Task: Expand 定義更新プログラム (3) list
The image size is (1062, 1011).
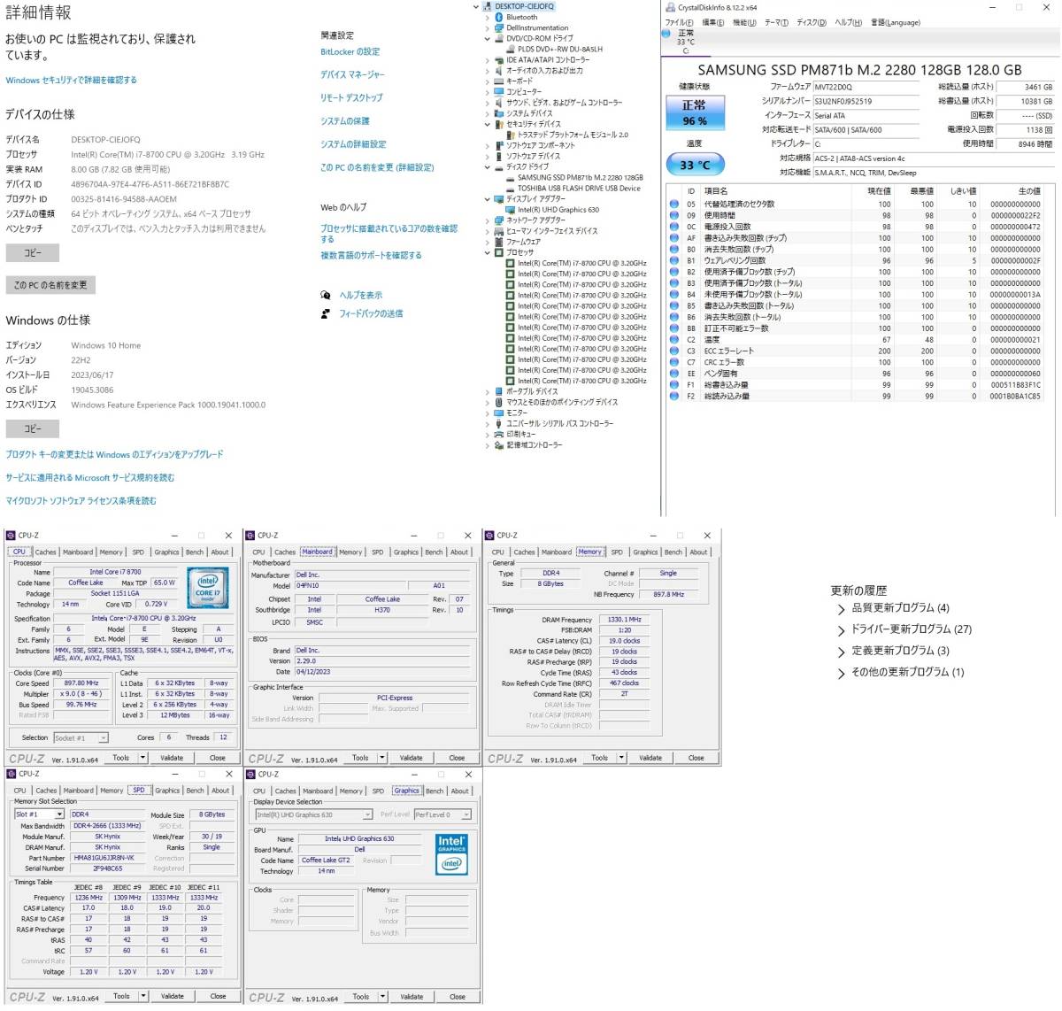Action: click(841, 651)
